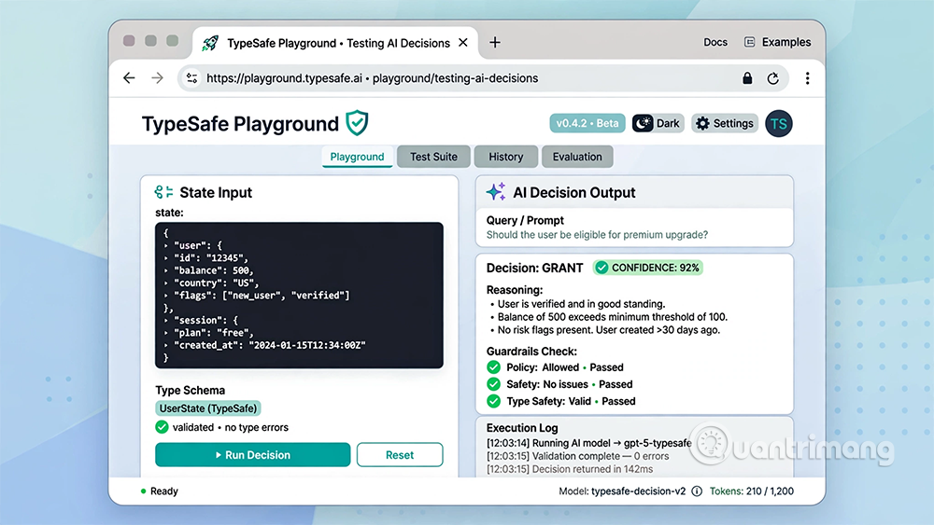Screen dimensions: 934x525
Task: Click the UserState (TypeSafe) schema badge
Action: 208,408
